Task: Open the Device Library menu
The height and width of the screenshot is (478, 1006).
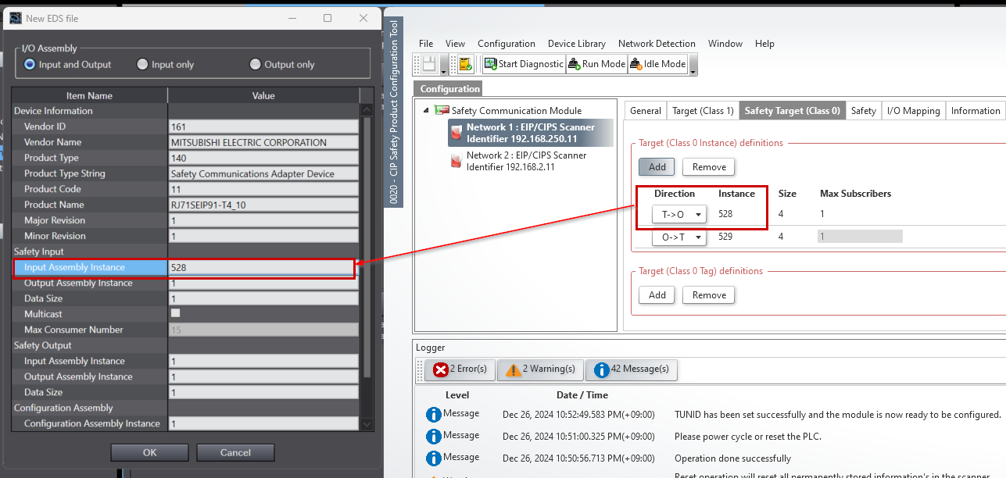Action: coord(577,44)
